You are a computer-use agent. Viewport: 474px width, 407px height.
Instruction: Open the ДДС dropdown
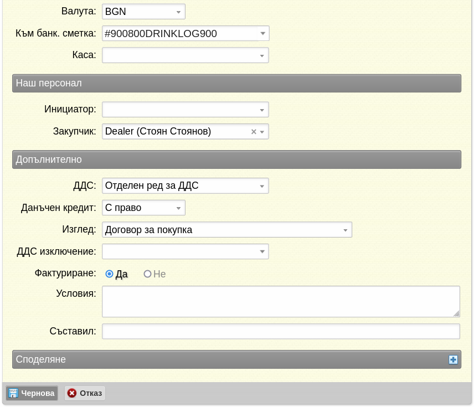[x=186, y=186]
